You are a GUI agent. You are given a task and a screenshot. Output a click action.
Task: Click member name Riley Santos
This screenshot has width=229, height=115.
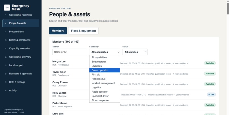(59, 93)
